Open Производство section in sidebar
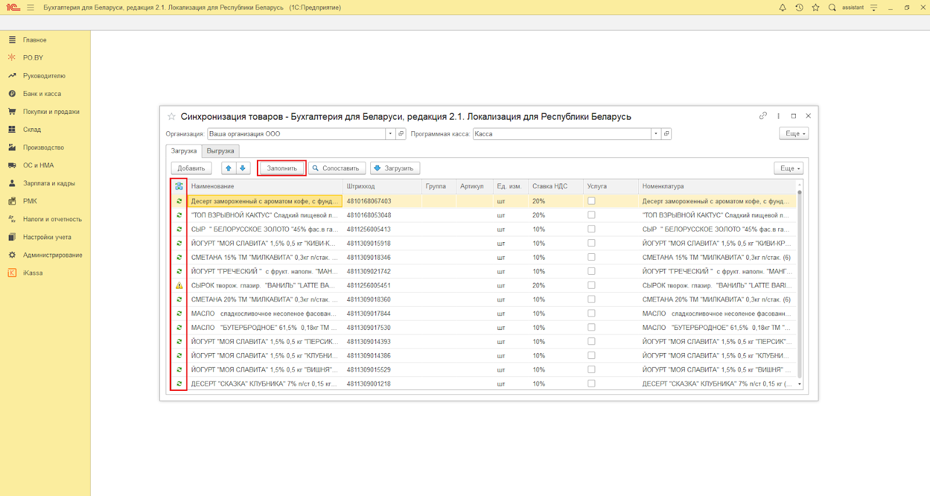The height and width of the screenshot is (496, 930). tap(44, 148)
